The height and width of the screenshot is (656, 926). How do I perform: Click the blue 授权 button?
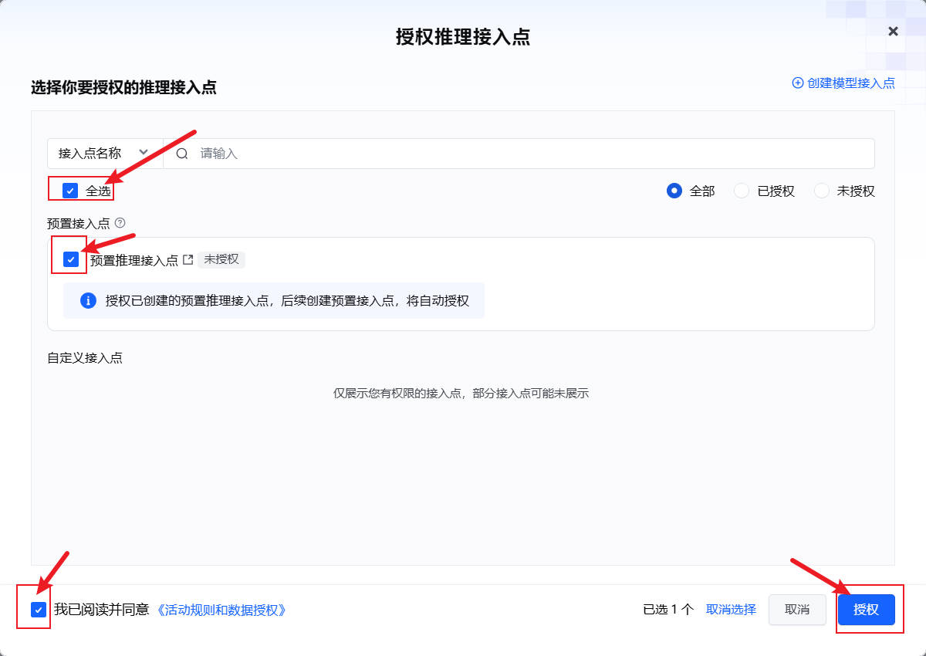866,610
